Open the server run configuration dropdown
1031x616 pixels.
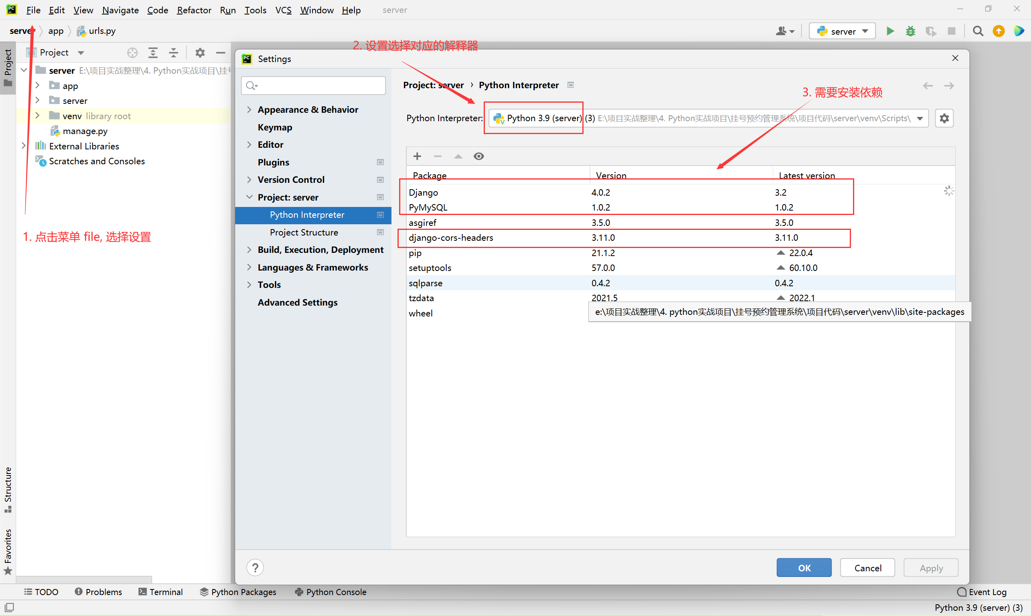842,31
